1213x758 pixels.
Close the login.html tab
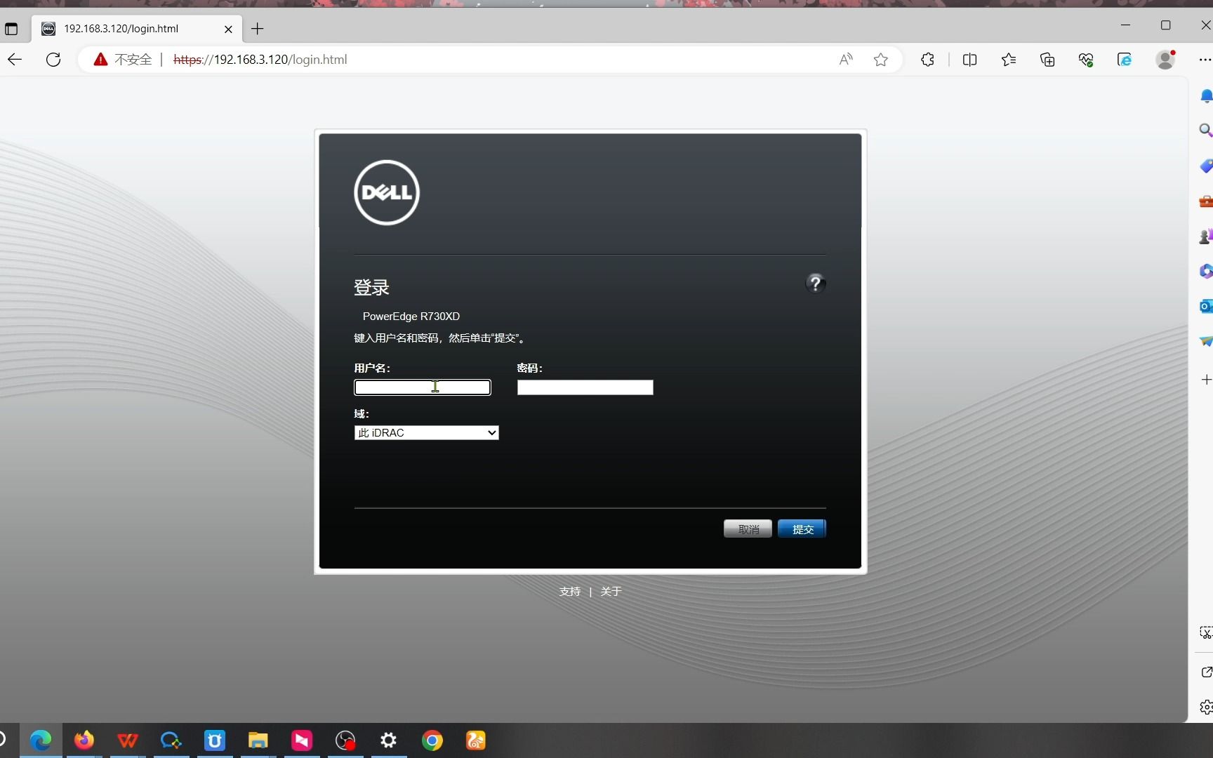coord(228,29)
